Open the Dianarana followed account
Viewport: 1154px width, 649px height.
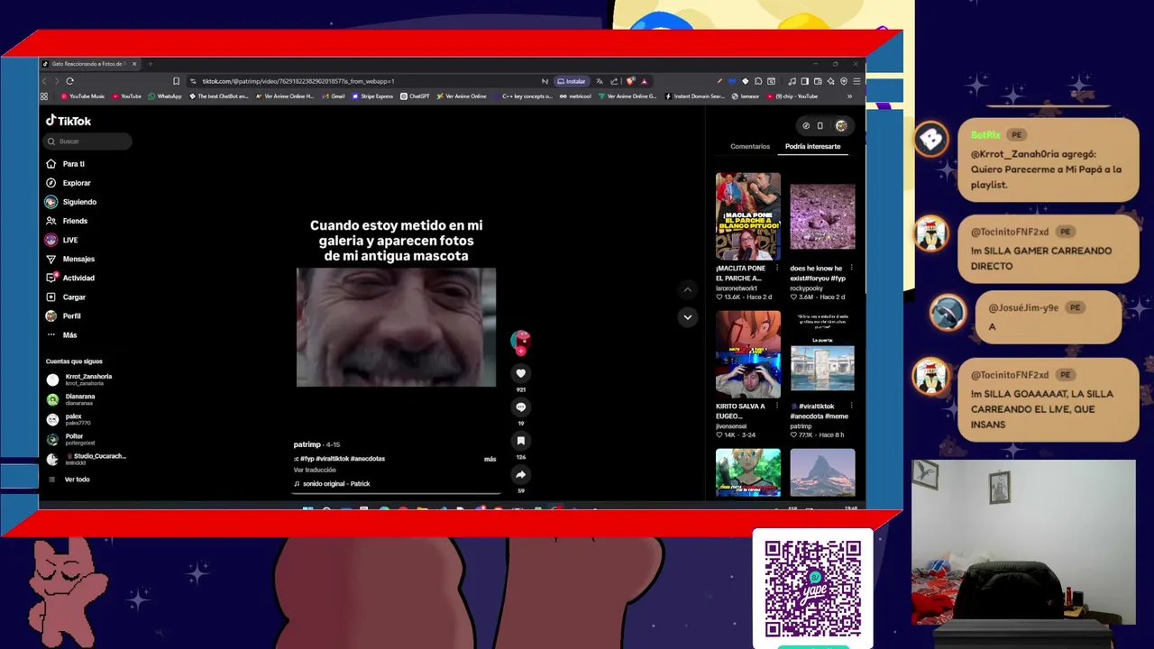[71, 399]
